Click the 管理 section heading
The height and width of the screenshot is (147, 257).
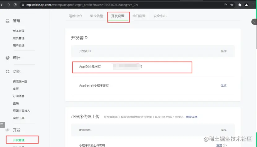(16, 21)
